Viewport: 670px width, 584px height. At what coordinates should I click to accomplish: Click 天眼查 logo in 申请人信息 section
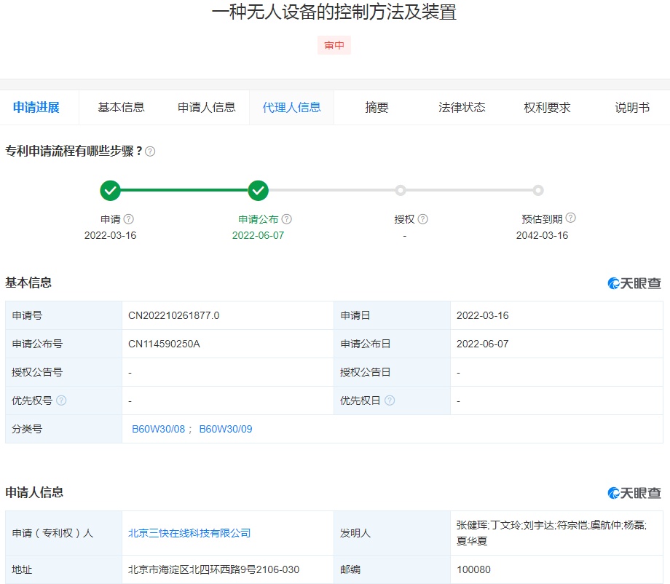pyautogui.click(x=634, y=493)
